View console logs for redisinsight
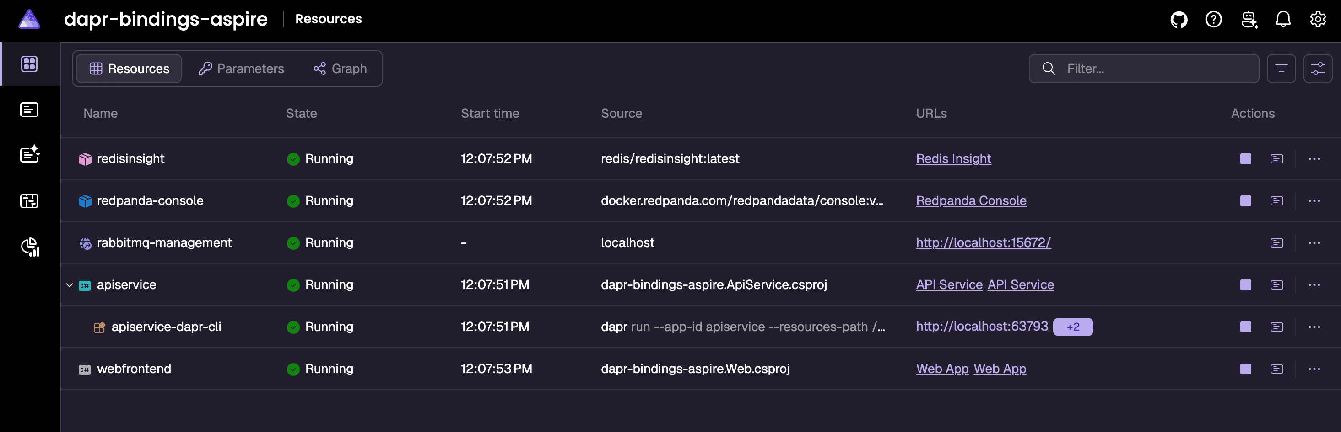1341x432 pixels. [x=1277, y=159]
